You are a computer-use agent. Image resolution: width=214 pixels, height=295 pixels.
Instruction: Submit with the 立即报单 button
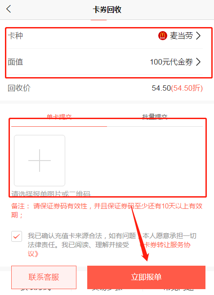coord(146,277)
